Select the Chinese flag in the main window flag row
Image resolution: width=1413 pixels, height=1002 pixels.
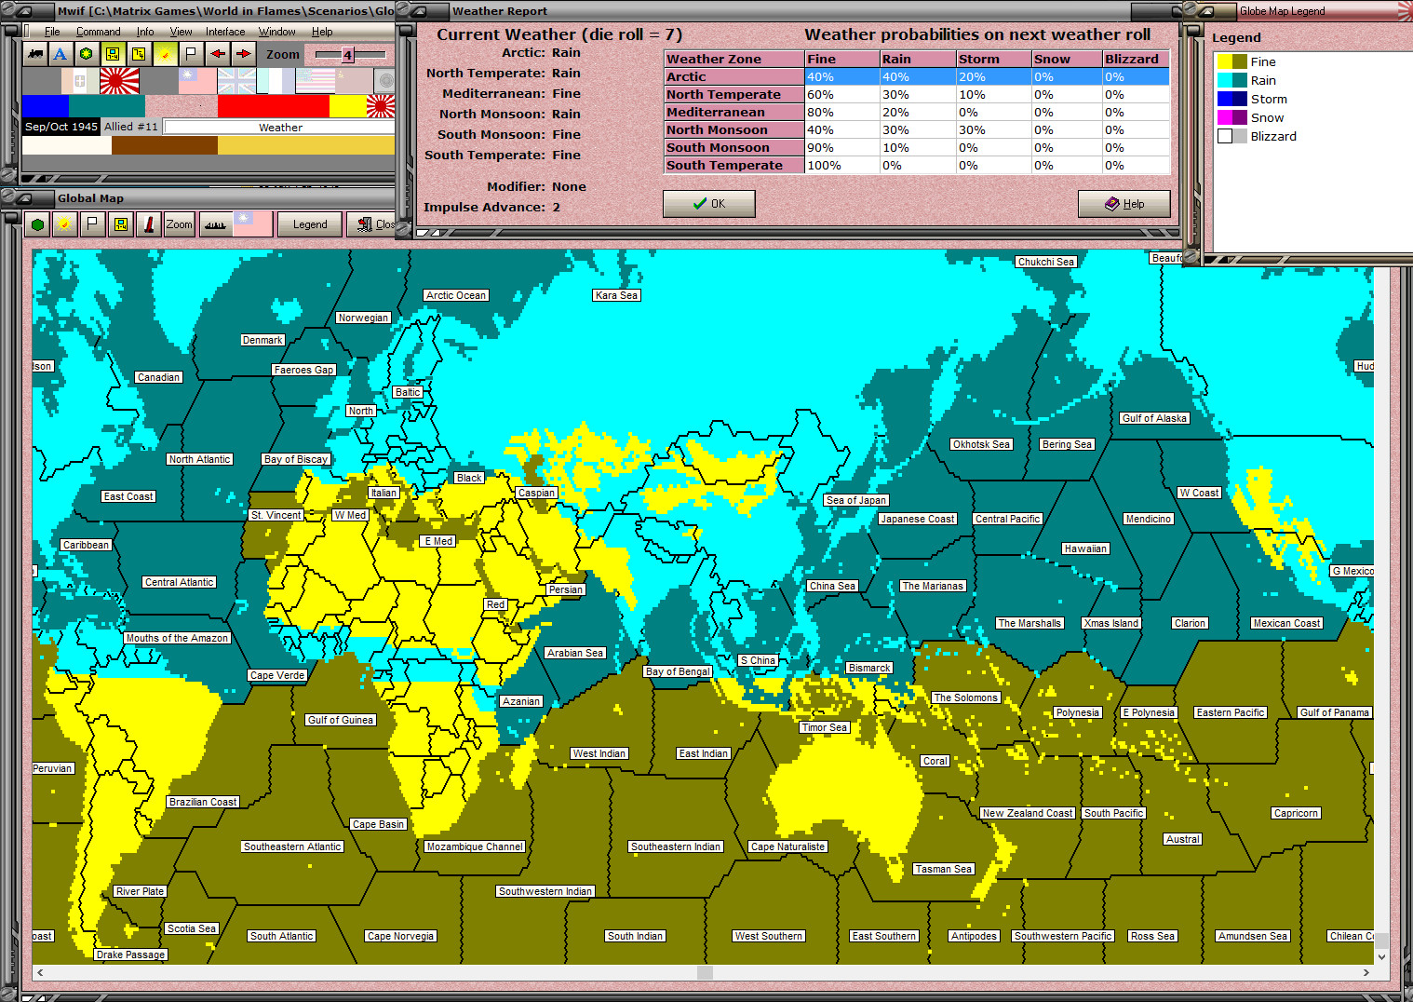coord(197,81)
